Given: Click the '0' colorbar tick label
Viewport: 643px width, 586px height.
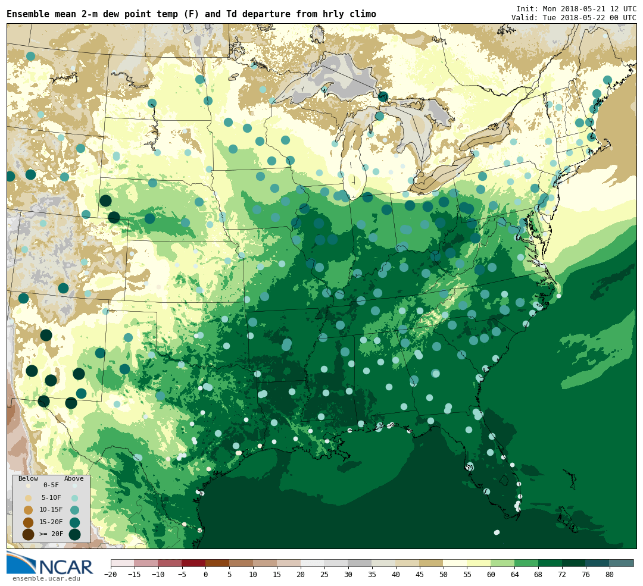Looking at the screenshot, I should (x=206, y=575).
